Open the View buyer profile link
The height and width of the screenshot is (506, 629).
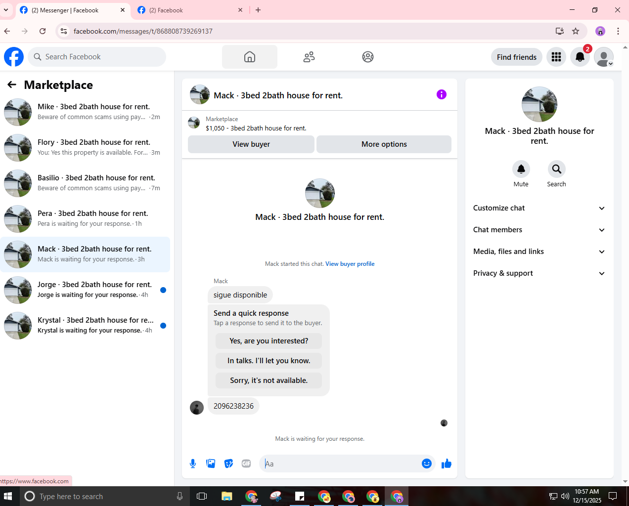point(350,264)
